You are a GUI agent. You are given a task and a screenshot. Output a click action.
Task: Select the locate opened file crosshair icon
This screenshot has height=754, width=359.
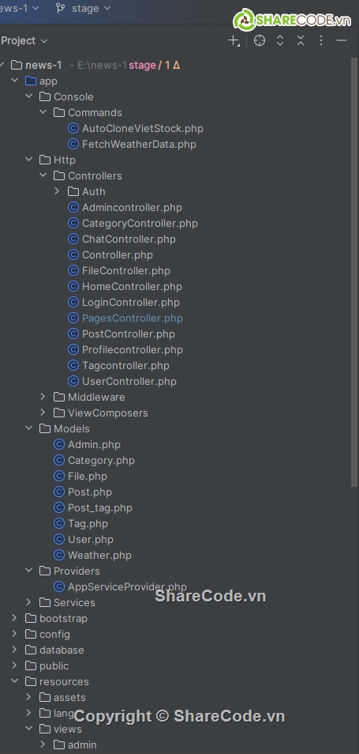click(x=260, y=41)
